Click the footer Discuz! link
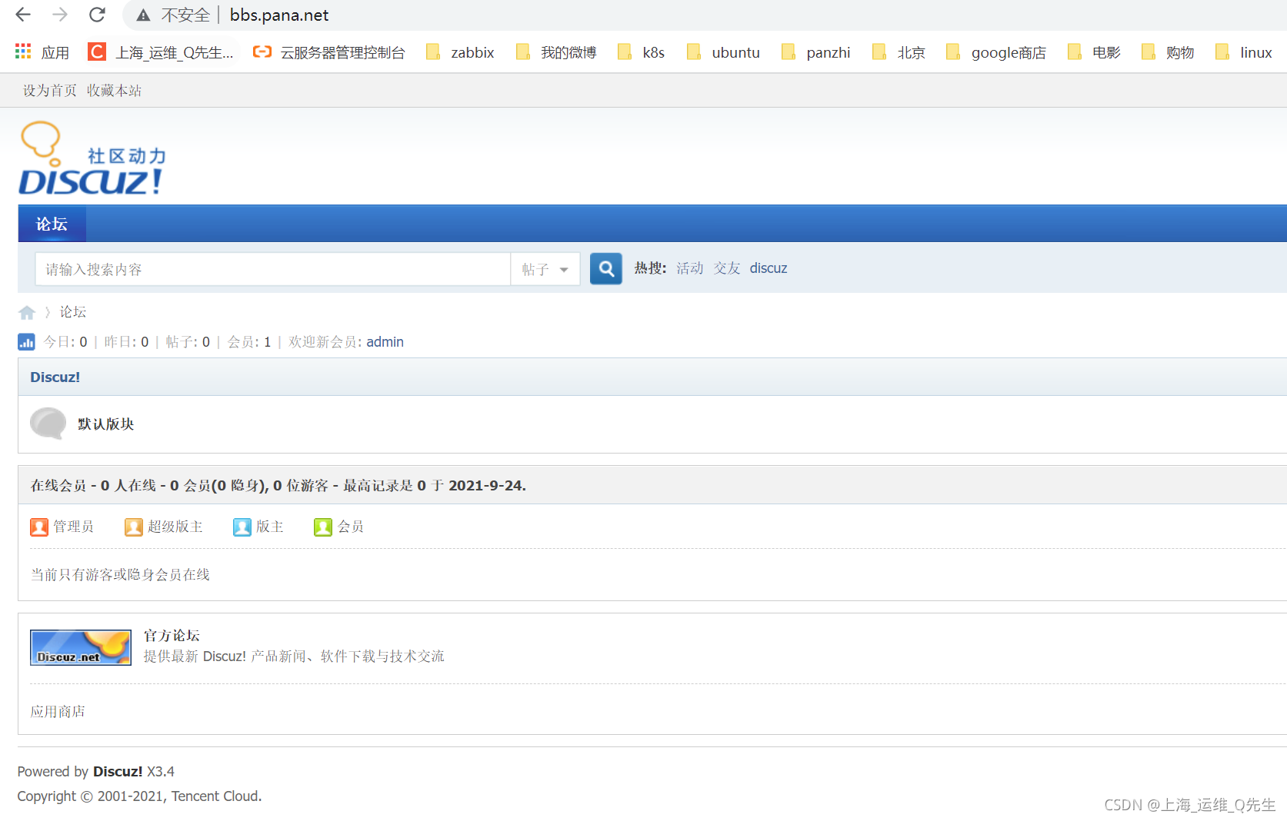The height and width of the screenshot is (821, 1287). pyautogui.click(x=118, y=772)
